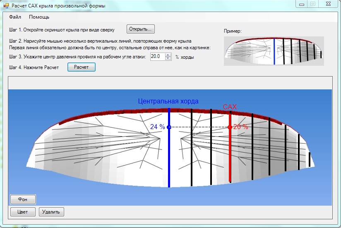Viewport: 341px width, 228px height.
Task: Click the Открыть... button
Action: (x=141, y=29)
